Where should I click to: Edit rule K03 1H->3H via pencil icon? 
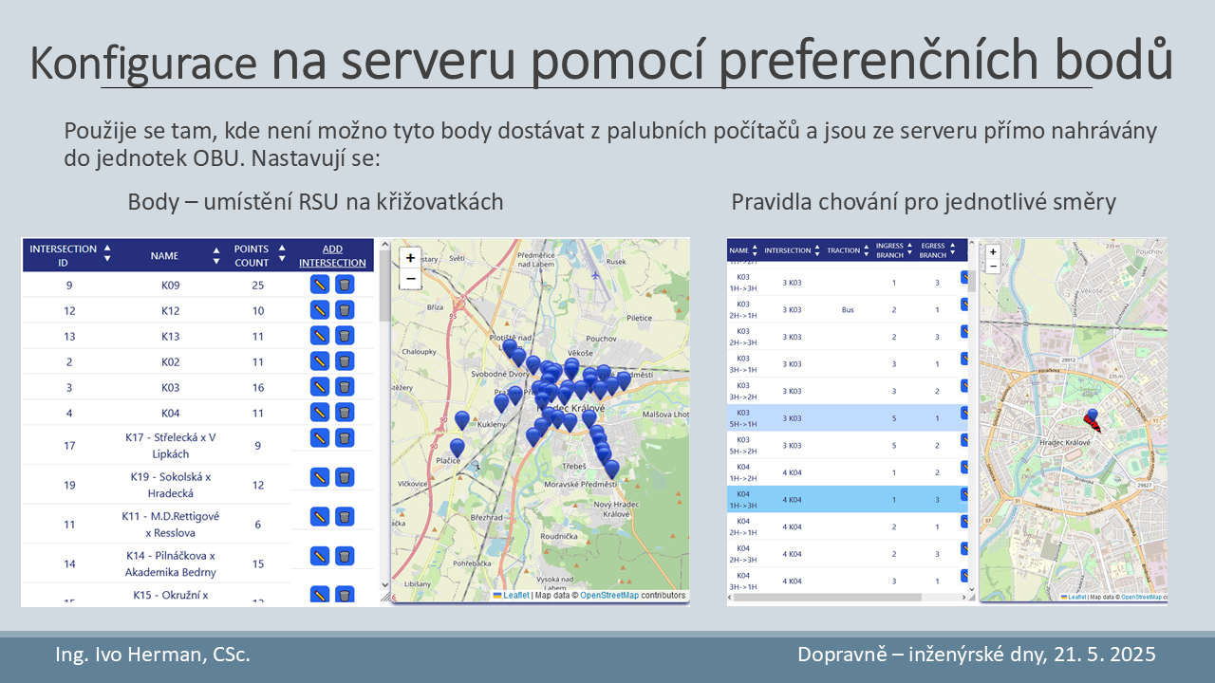click(x=964, y=277)
